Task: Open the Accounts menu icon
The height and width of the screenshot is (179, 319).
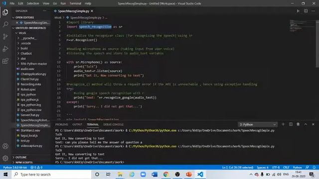Action: tap(5, 146)
